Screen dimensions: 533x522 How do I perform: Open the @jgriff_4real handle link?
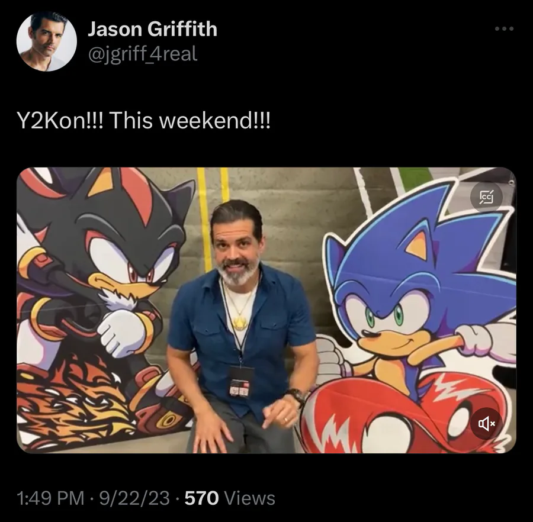point(142,54)
